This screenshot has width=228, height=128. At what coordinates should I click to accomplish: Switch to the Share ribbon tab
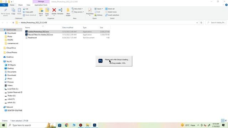point(20,5)
